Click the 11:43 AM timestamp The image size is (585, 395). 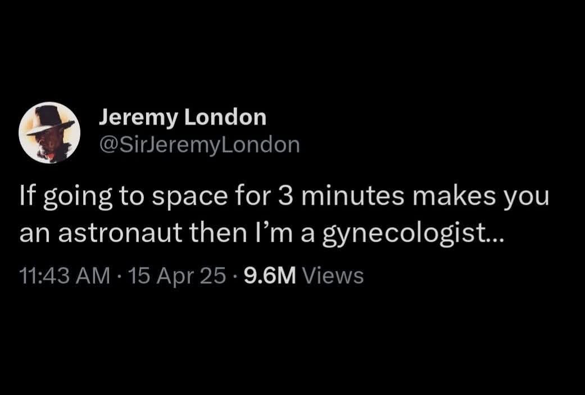click(65, 276)
